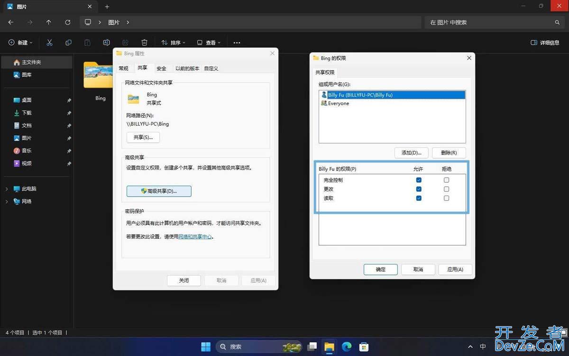
Task: Open the three-dot more options menu
Action: click(237, 43)
